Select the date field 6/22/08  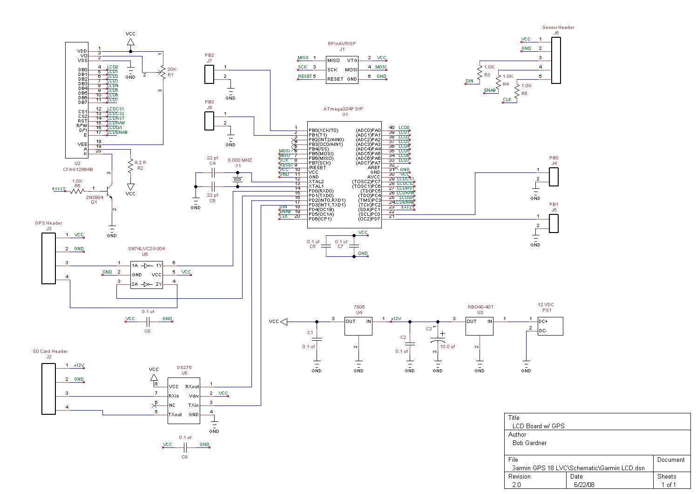click(x=584, y=485)
